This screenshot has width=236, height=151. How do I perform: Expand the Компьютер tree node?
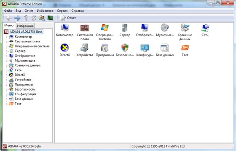(6, 37)
